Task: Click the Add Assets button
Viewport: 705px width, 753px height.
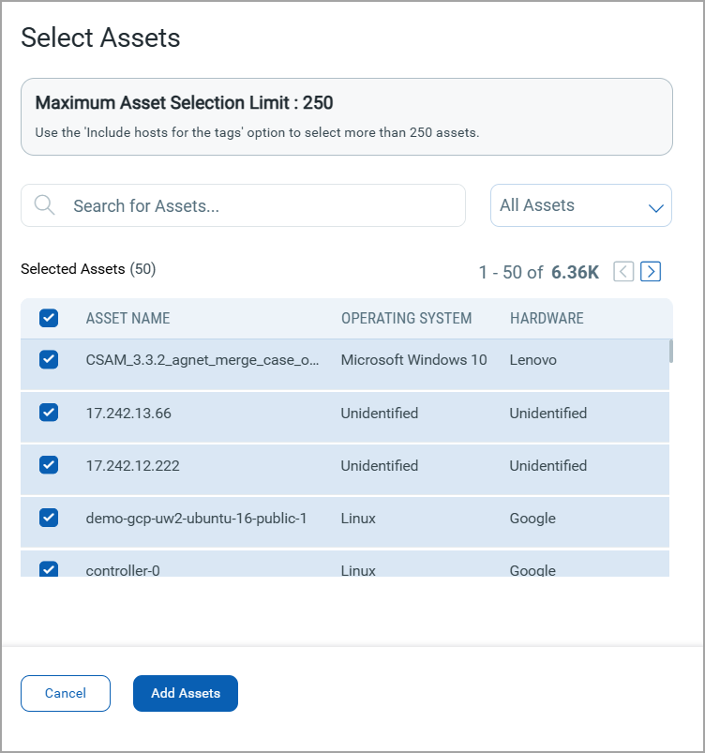Action: pyautogui.click(x=186, y=693)
